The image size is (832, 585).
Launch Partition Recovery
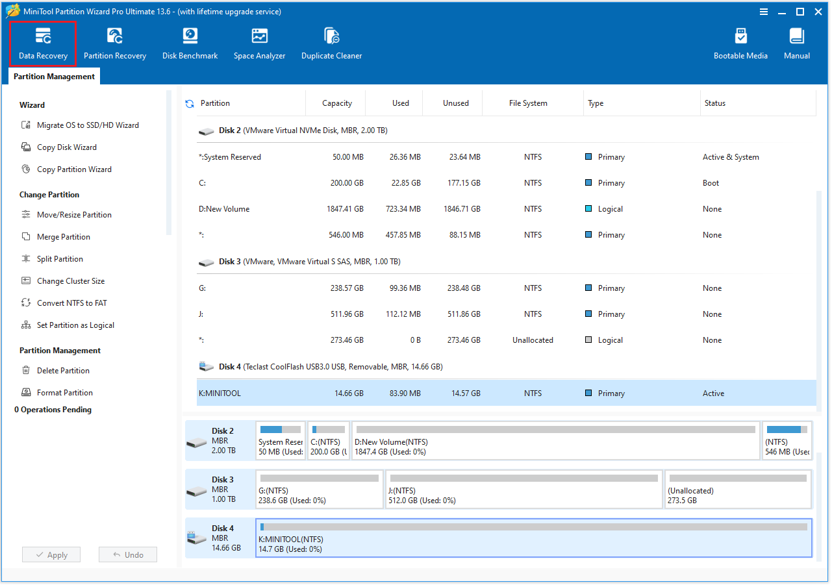click(x=115, y=43)
